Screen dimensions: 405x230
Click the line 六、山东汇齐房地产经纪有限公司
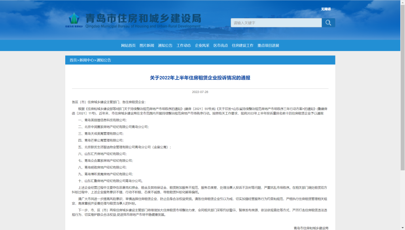click(102, 154)
